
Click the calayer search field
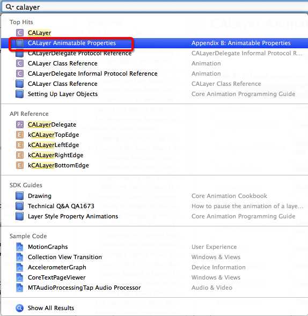155,7
